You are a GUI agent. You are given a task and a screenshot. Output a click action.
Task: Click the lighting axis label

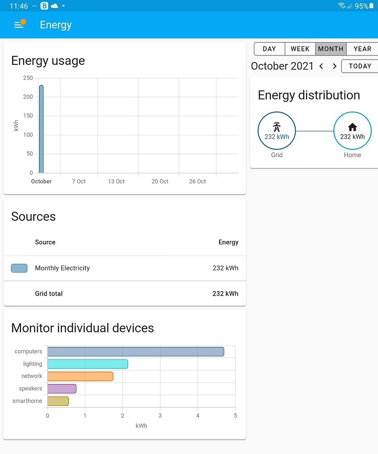(x=33, y=364)
